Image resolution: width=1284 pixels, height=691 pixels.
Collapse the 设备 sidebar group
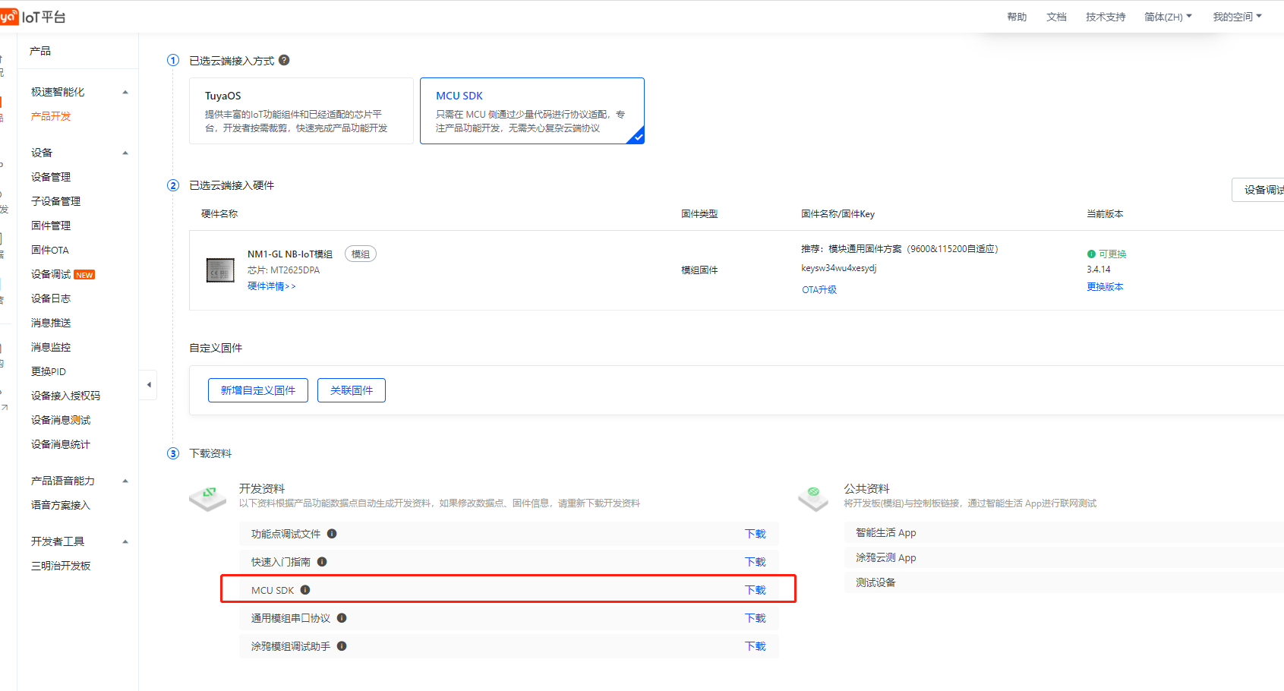(125, 153)
